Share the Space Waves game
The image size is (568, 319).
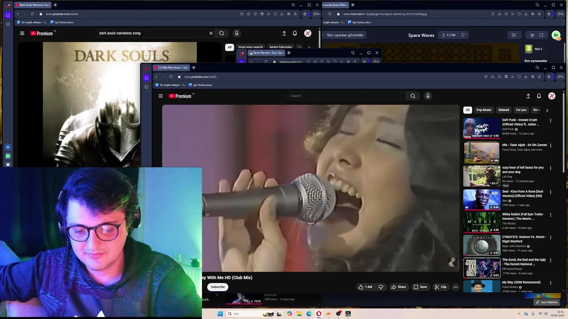tap(532, 35)
